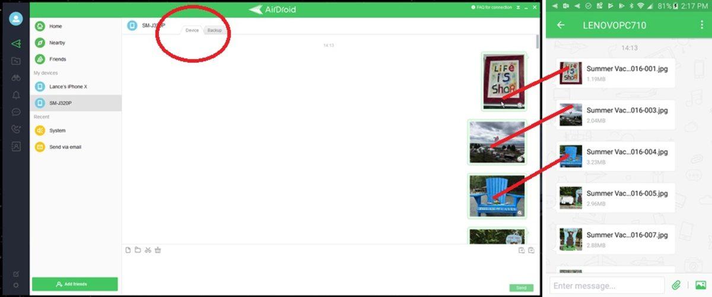Tap the 016-007.jpg thumbnail on phone

tap(571, 239)
